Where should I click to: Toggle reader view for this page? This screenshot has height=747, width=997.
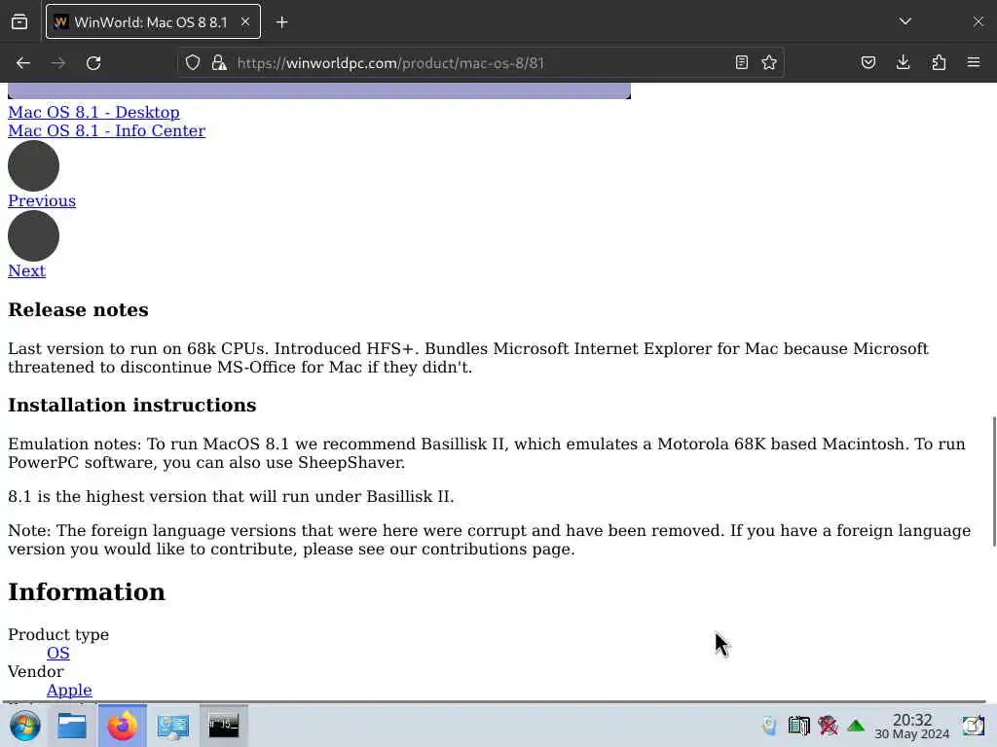[x=741, y=62]
